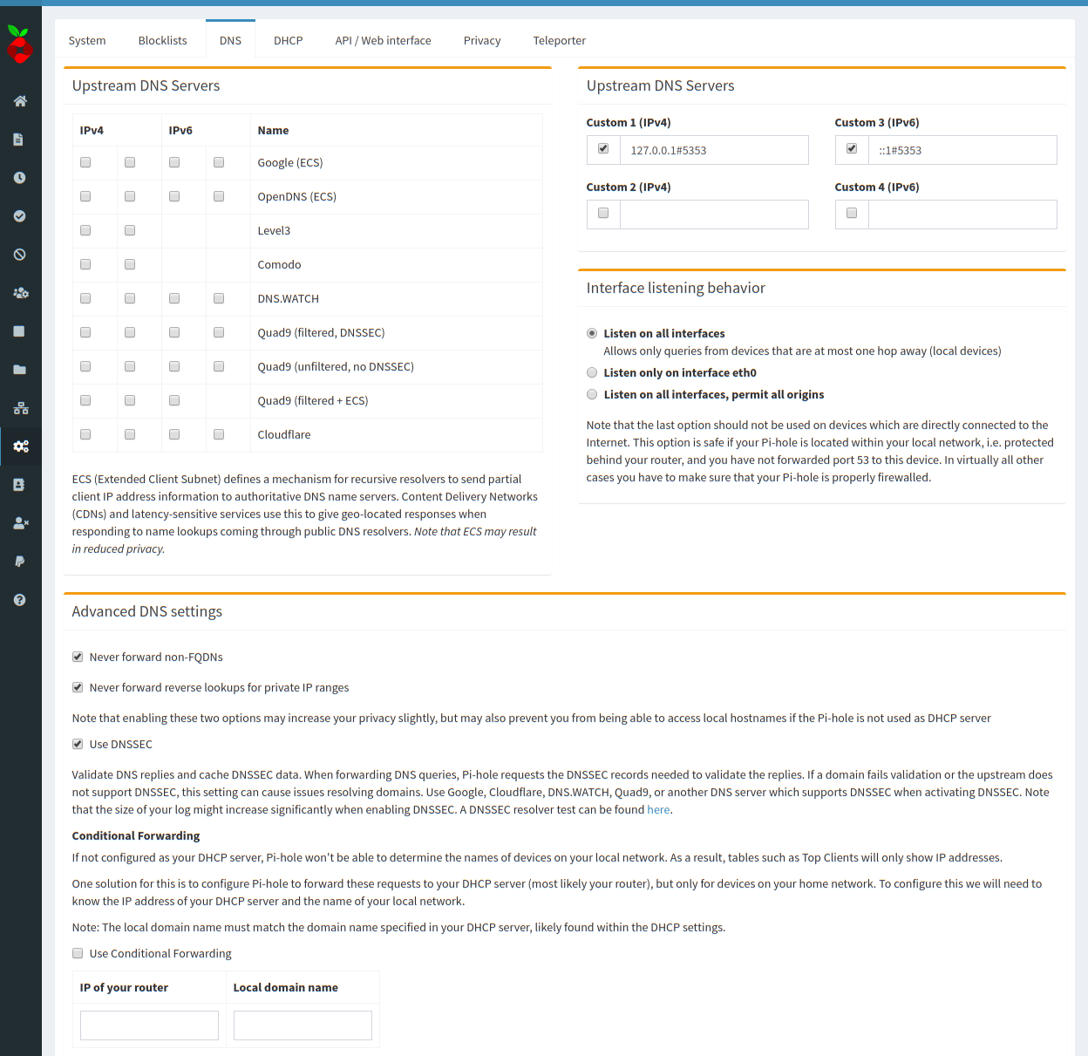The image size is (1088, 1056).
Task: Open the API / Web interface tab
Action: click(384, 40)
